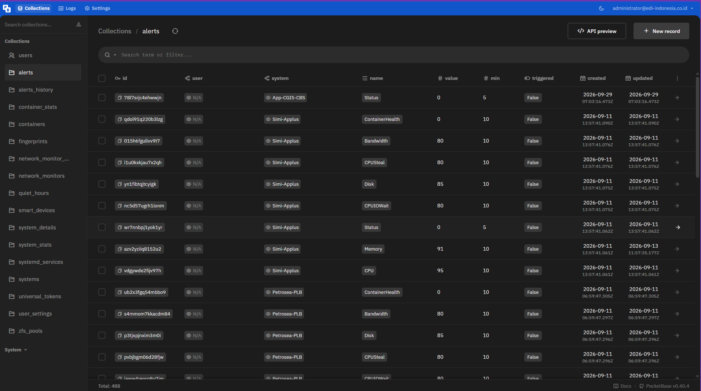Viewport: 701px width, 391px height.
Task: Sort by the created column
Action: (x=593, y=78)
